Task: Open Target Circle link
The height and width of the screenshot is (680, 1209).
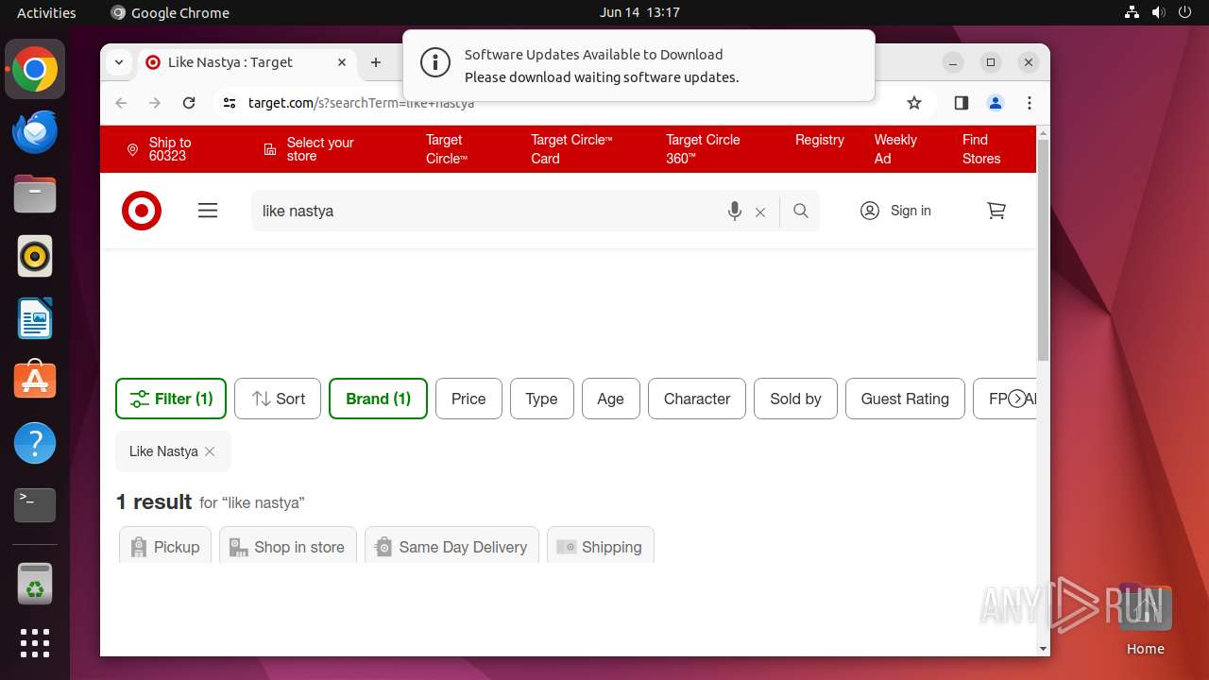Action: point(446,149)
